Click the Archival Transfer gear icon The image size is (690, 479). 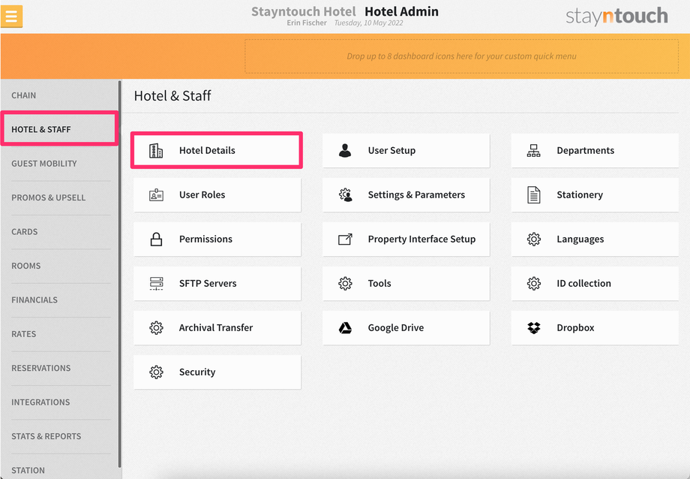[x=156, y=328]
